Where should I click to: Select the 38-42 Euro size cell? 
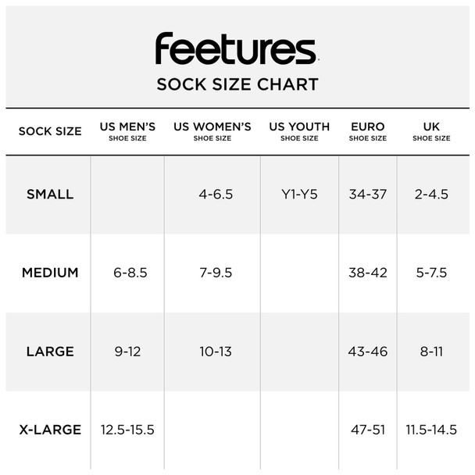pyautogui.click(x=367, y=273)
